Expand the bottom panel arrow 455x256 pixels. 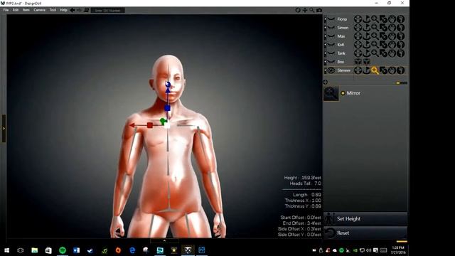[x=164, y=240]
